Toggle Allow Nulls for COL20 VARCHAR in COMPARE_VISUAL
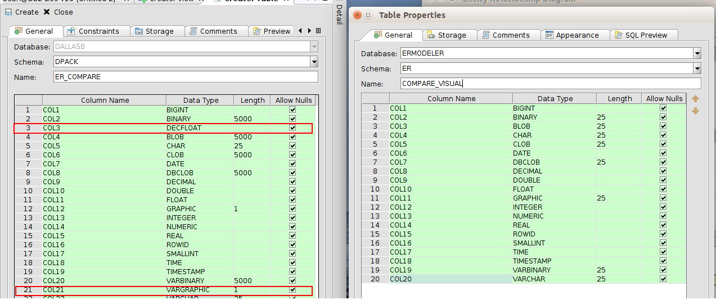The height and width of the screenshot is (300, 716). (663, 279)
